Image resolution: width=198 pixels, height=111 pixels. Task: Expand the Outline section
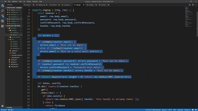tap(14, 108)
